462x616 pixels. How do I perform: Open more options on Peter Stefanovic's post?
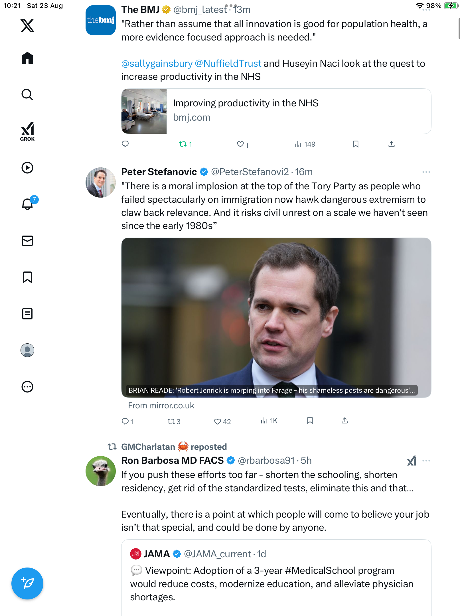coord(426,172)
